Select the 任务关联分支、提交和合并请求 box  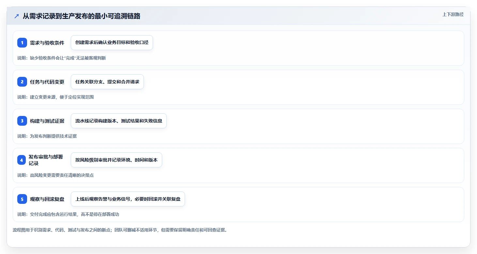(x=107, y=82)
